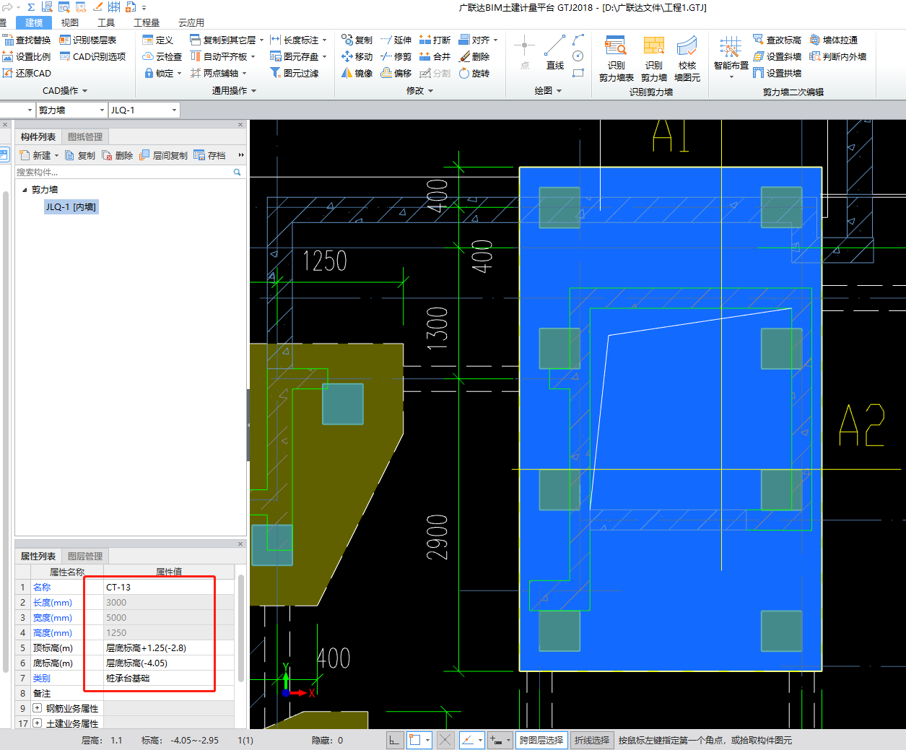Toggle the orthogonal mode icon in the status bar

[394, 740]
